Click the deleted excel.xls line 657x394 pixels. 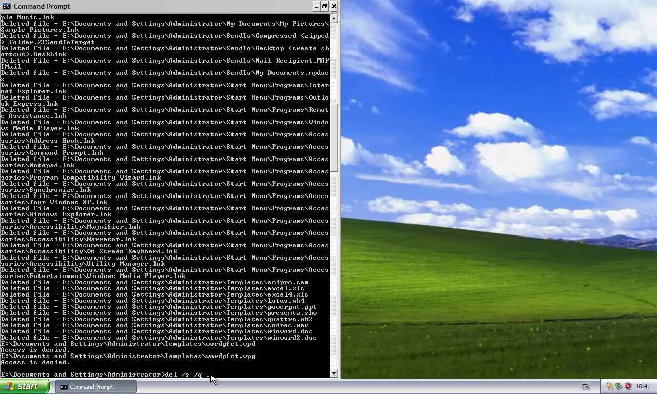pyautogui.click(x=152, y=288)
